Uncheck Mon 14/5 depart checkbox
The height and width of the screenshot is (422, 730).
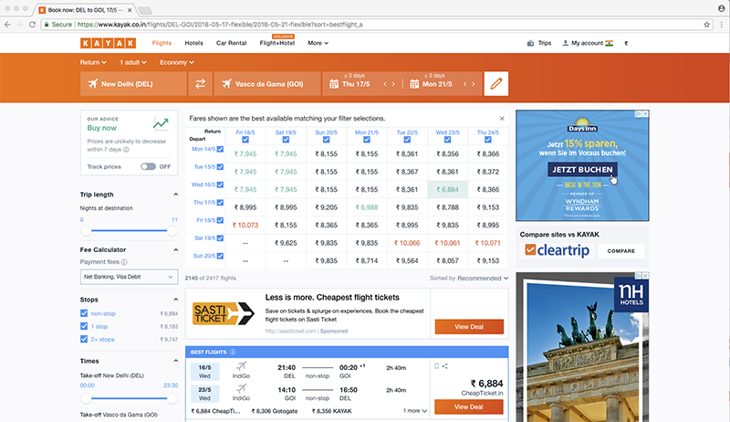coord(220,149)
